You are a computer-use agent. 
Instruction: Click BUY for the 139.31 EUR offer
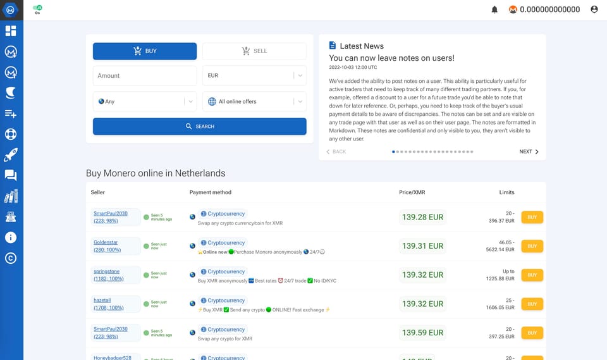(532, 246)
